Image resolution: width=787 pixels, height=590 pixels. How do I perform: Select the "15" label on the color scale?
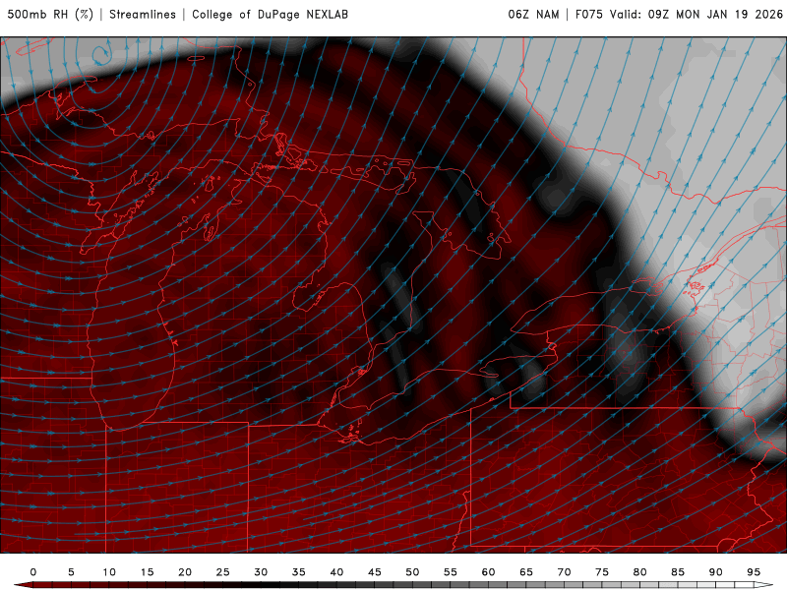coord(147,572)
